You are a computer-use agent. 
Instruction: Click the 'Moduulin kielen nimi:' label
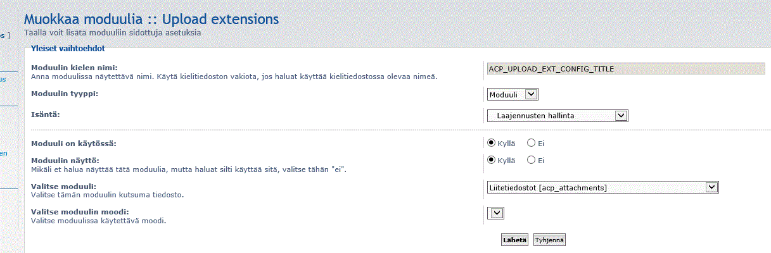point(75,68)
